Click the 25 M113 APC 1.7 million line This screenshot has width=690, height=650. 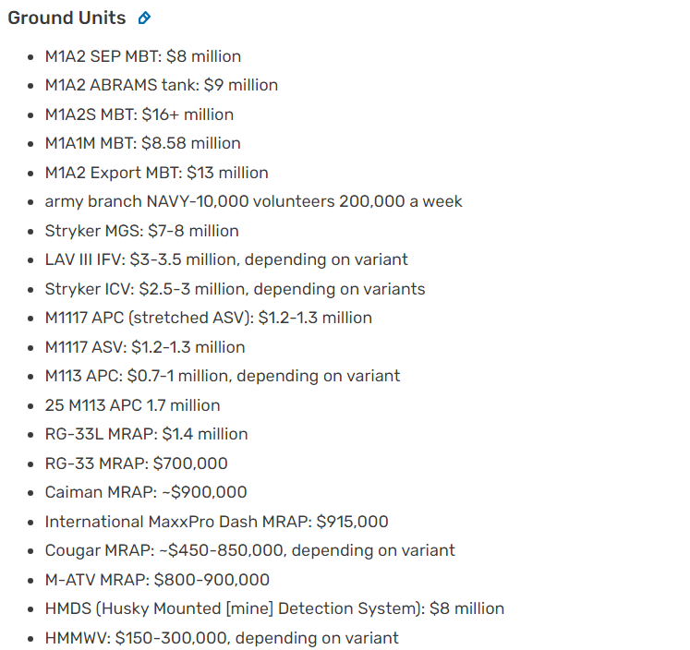(132, 405)
